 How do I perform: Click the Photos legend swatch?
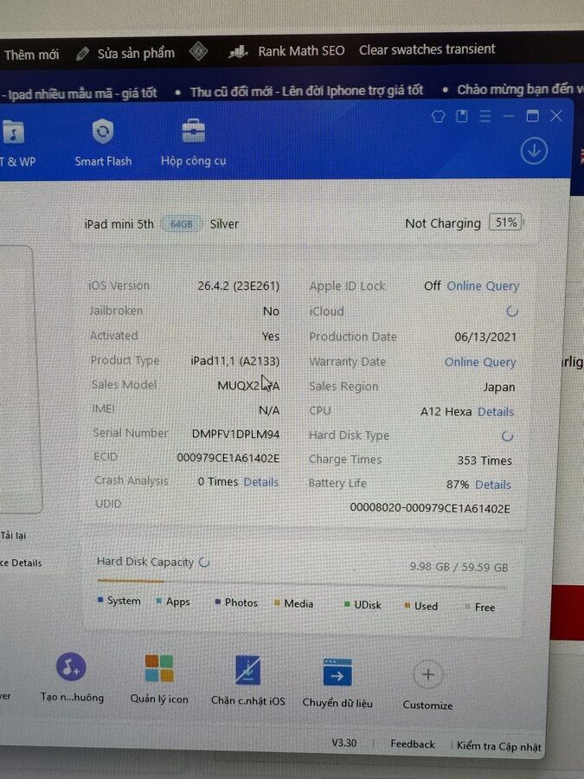point(217,602)
